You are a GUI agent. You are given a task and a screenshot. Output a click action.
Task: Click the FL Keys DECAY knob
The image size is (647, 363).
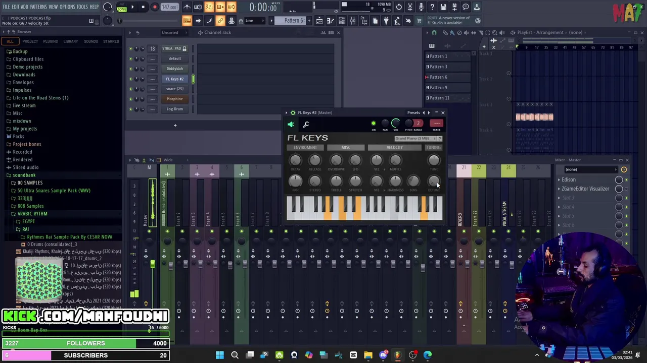point(296,160)
